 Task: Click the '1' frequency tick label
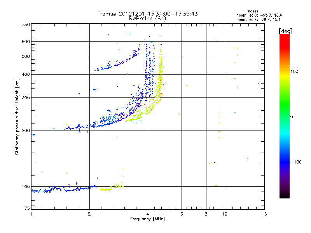(31, 214)
